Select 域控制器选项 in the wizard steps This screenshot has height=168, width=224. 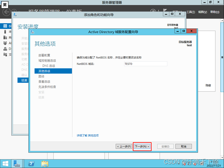47,60
